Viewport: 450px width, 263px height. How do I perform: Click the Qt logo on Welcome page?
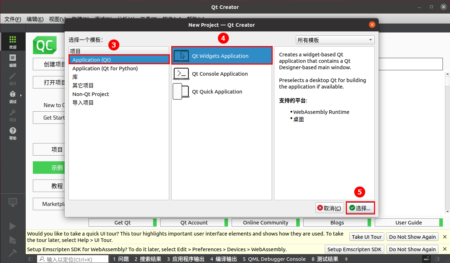45,45
